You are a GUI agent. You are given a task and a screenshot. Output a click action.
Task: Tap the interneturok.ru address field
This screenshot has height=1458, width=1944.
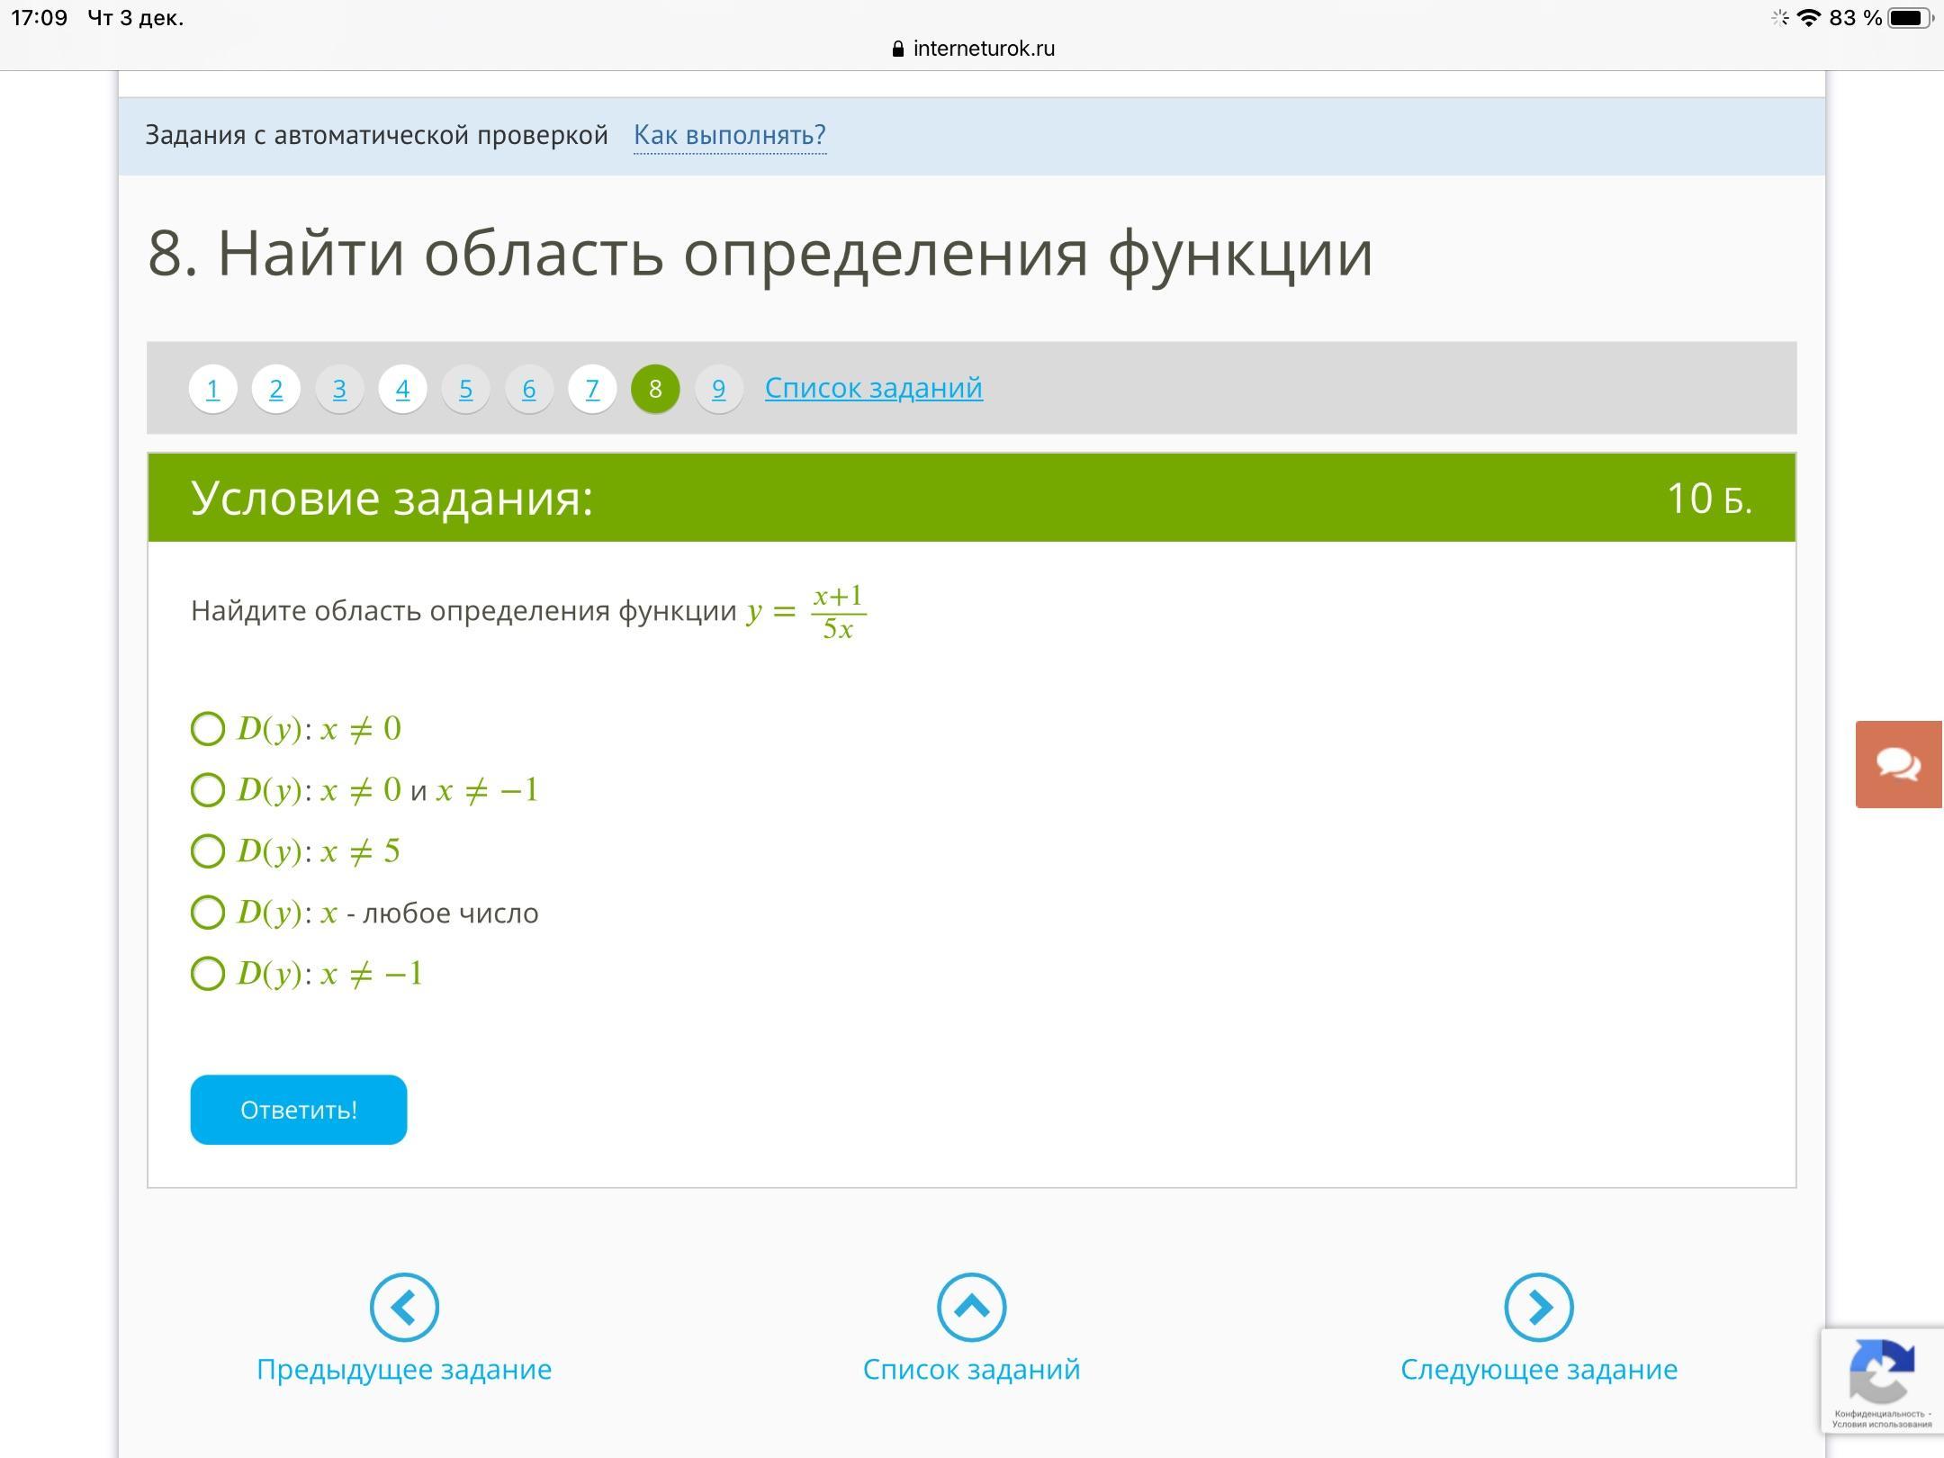(983, 49)
